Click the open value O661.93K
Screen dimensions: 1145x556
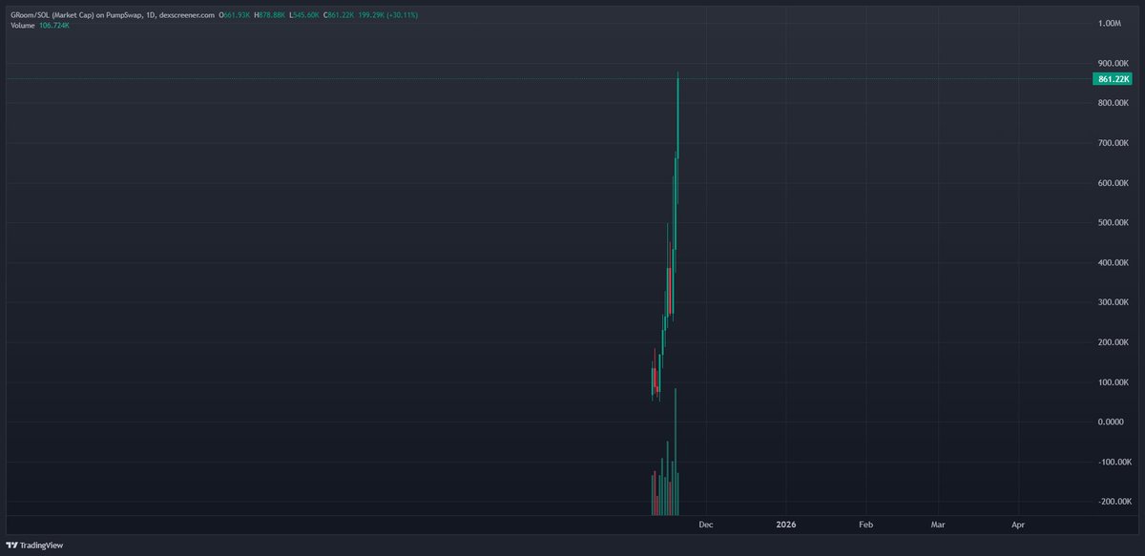point(235,15)
